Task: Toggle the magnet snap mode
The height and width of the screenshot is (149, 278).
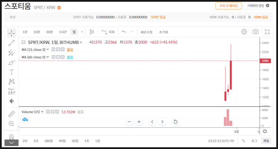Action: click(11, 137)
